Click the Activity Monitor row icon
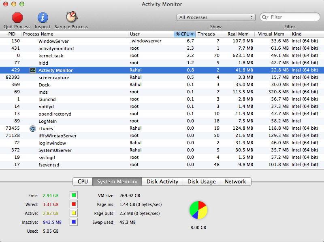 tap(33, 70)
